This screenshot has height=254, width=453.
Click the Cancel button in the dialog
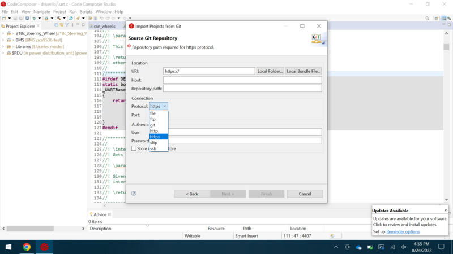coord(305,194)
